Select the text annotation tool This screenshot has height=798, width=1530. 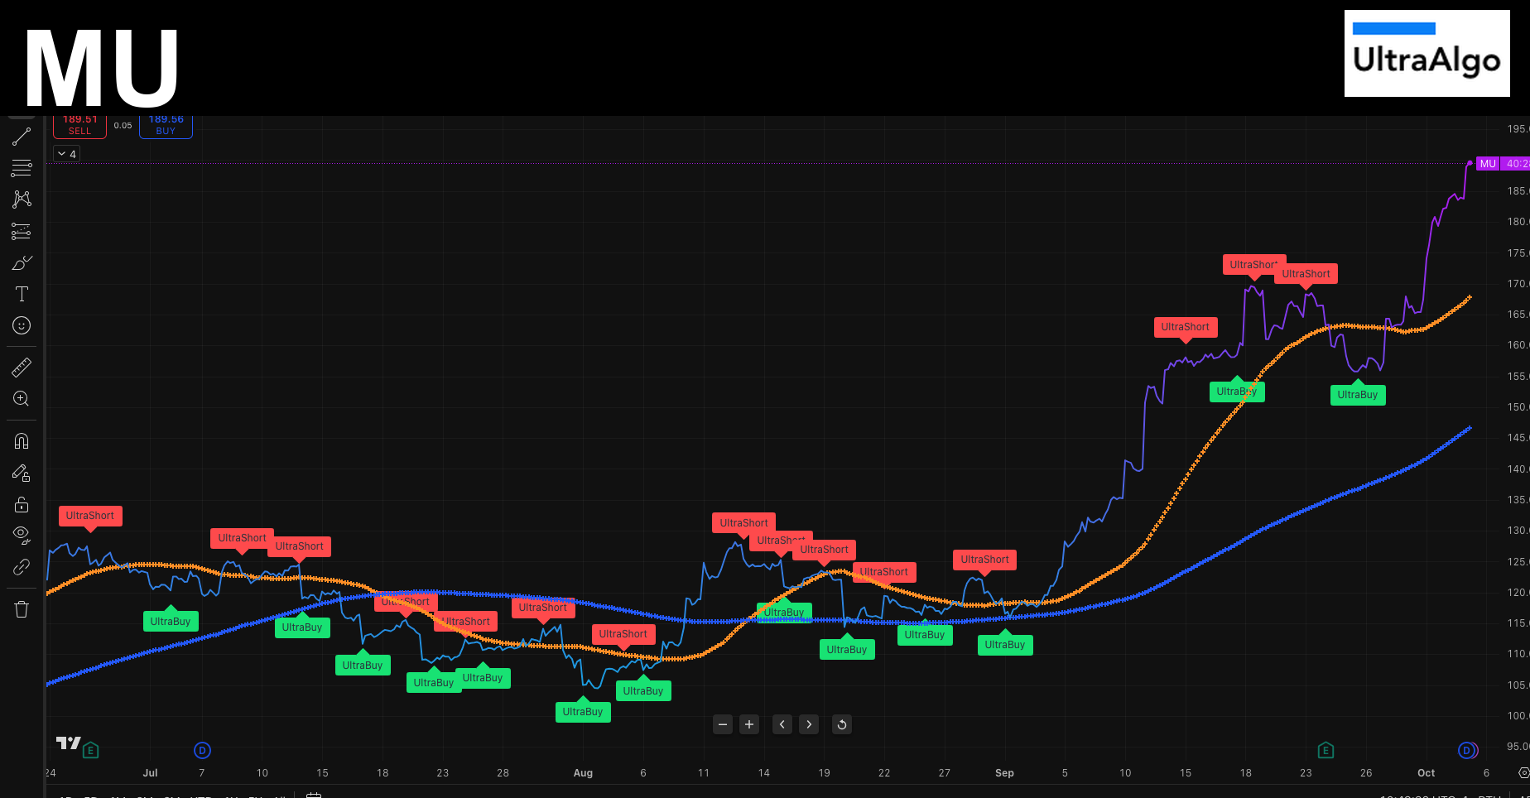[x=22, y=294]
